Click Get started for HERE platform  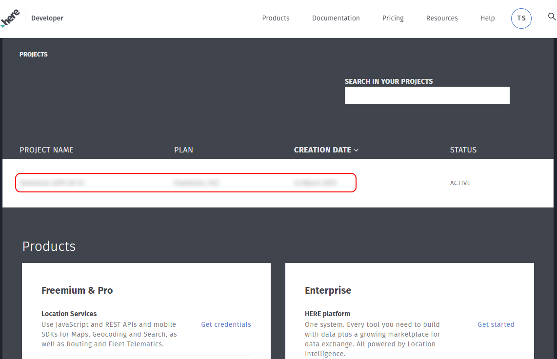coord(496,324)
